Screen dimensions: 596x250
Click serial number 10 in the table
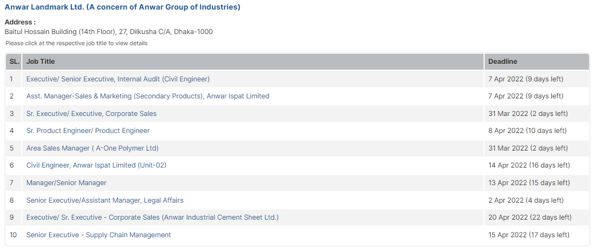13,235
